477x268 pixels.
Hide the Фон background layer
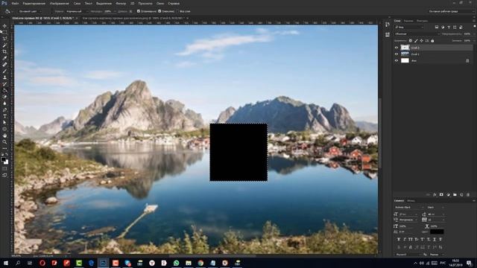click(396, 60)
